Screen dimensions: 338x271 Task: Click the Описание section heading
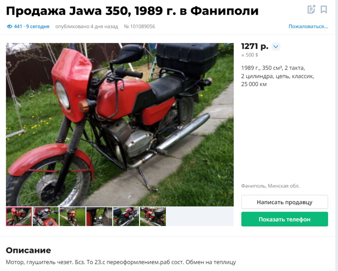click(28, 250)
